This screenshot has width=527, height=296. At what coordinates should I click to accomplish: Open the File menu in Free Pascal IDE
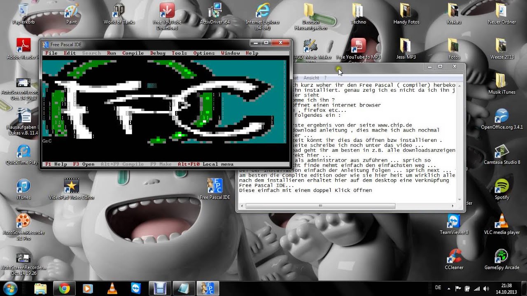point(51,53)
